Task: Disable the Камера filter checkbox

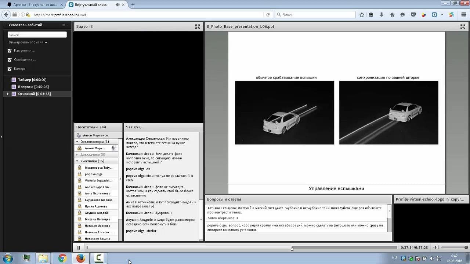Action: (10, 69)
